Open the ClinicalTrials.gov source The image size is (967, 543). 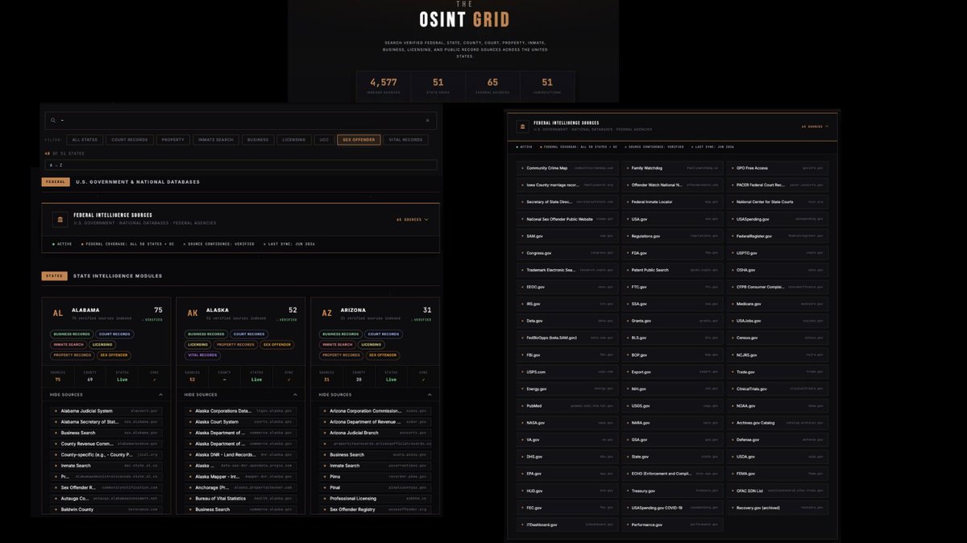(x=778, y=389)
